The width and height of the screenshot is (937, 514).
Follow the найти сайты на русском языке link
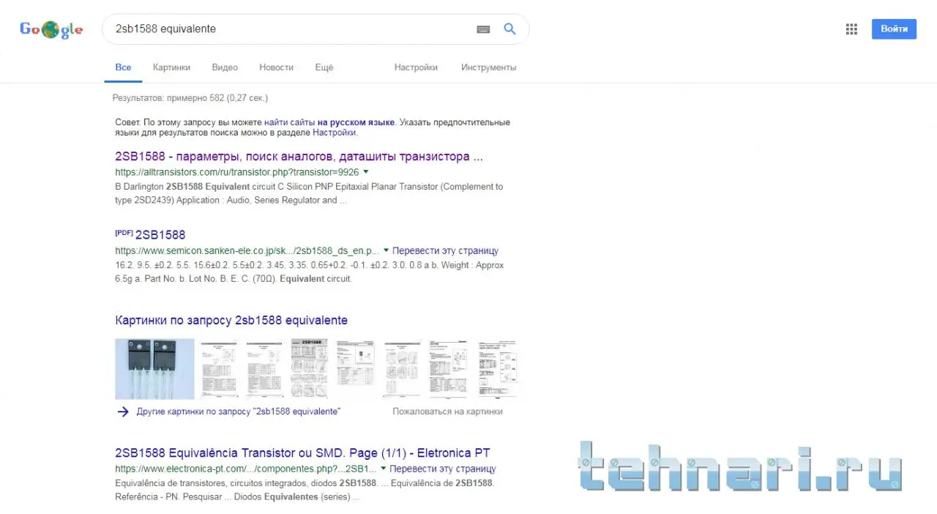pos(329,122)
